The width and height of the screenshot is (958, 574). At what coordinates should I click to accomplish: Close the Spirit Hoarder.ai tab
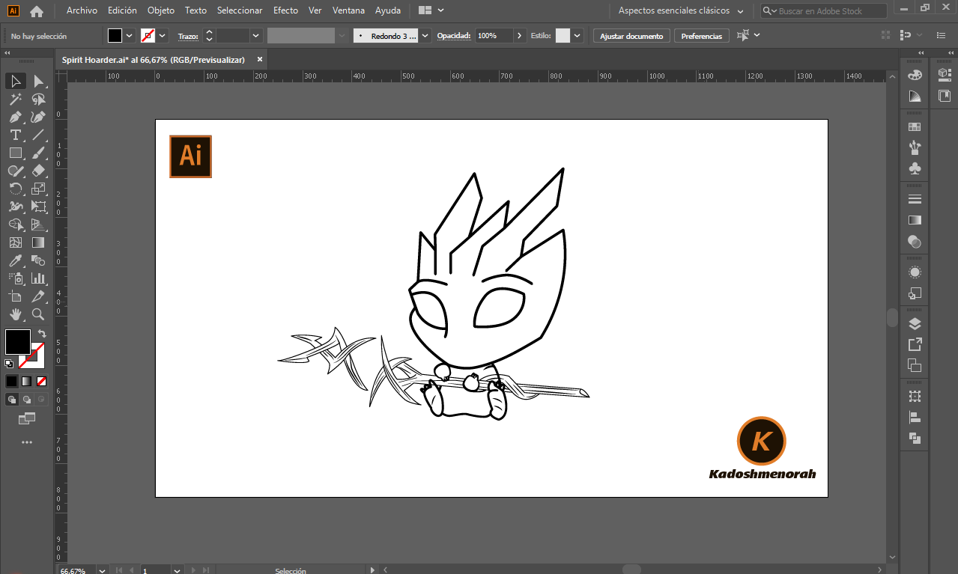click(260, 60)
